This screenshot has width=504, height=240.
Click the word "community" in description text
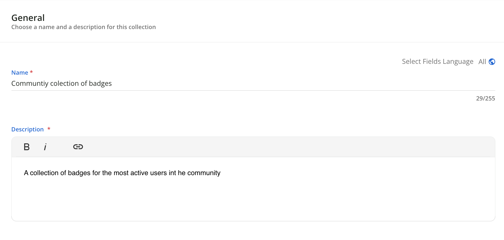[x=204, y=173]
